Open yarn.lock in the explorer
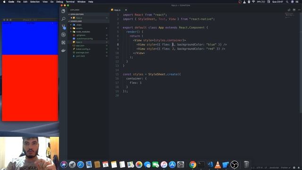This screenshot has height=170, width=302. point(80,56)
